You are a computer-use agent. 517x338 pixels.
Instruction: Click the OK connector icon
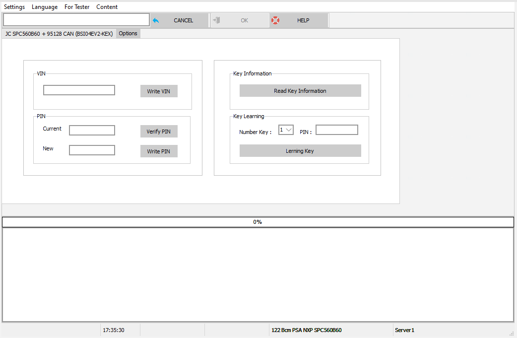(x=216, y=20)
